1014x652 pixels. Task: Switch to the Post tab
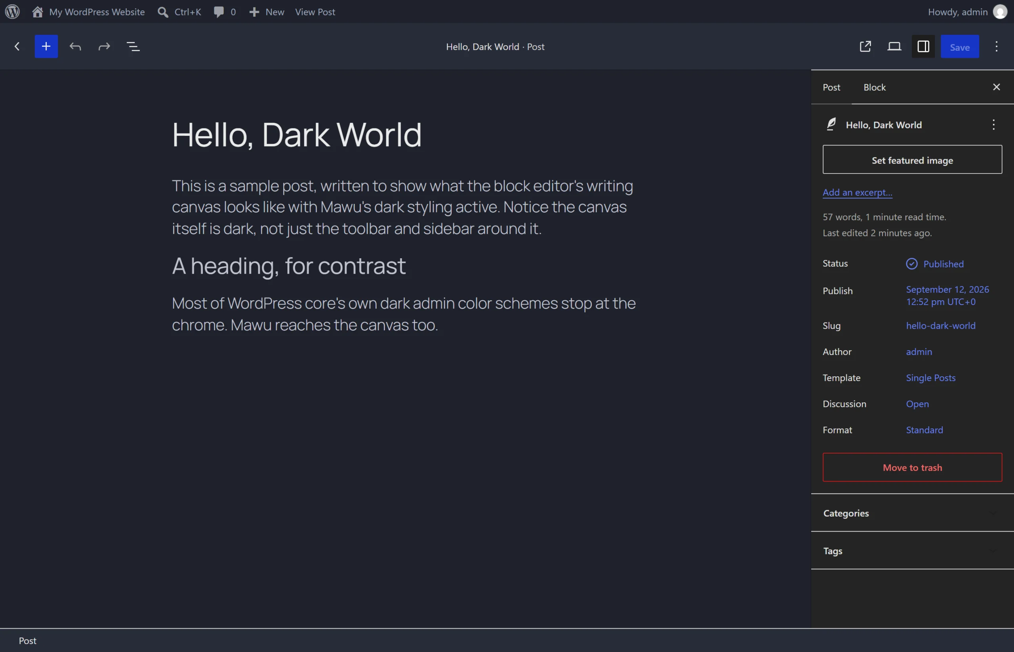pos(831,87)
